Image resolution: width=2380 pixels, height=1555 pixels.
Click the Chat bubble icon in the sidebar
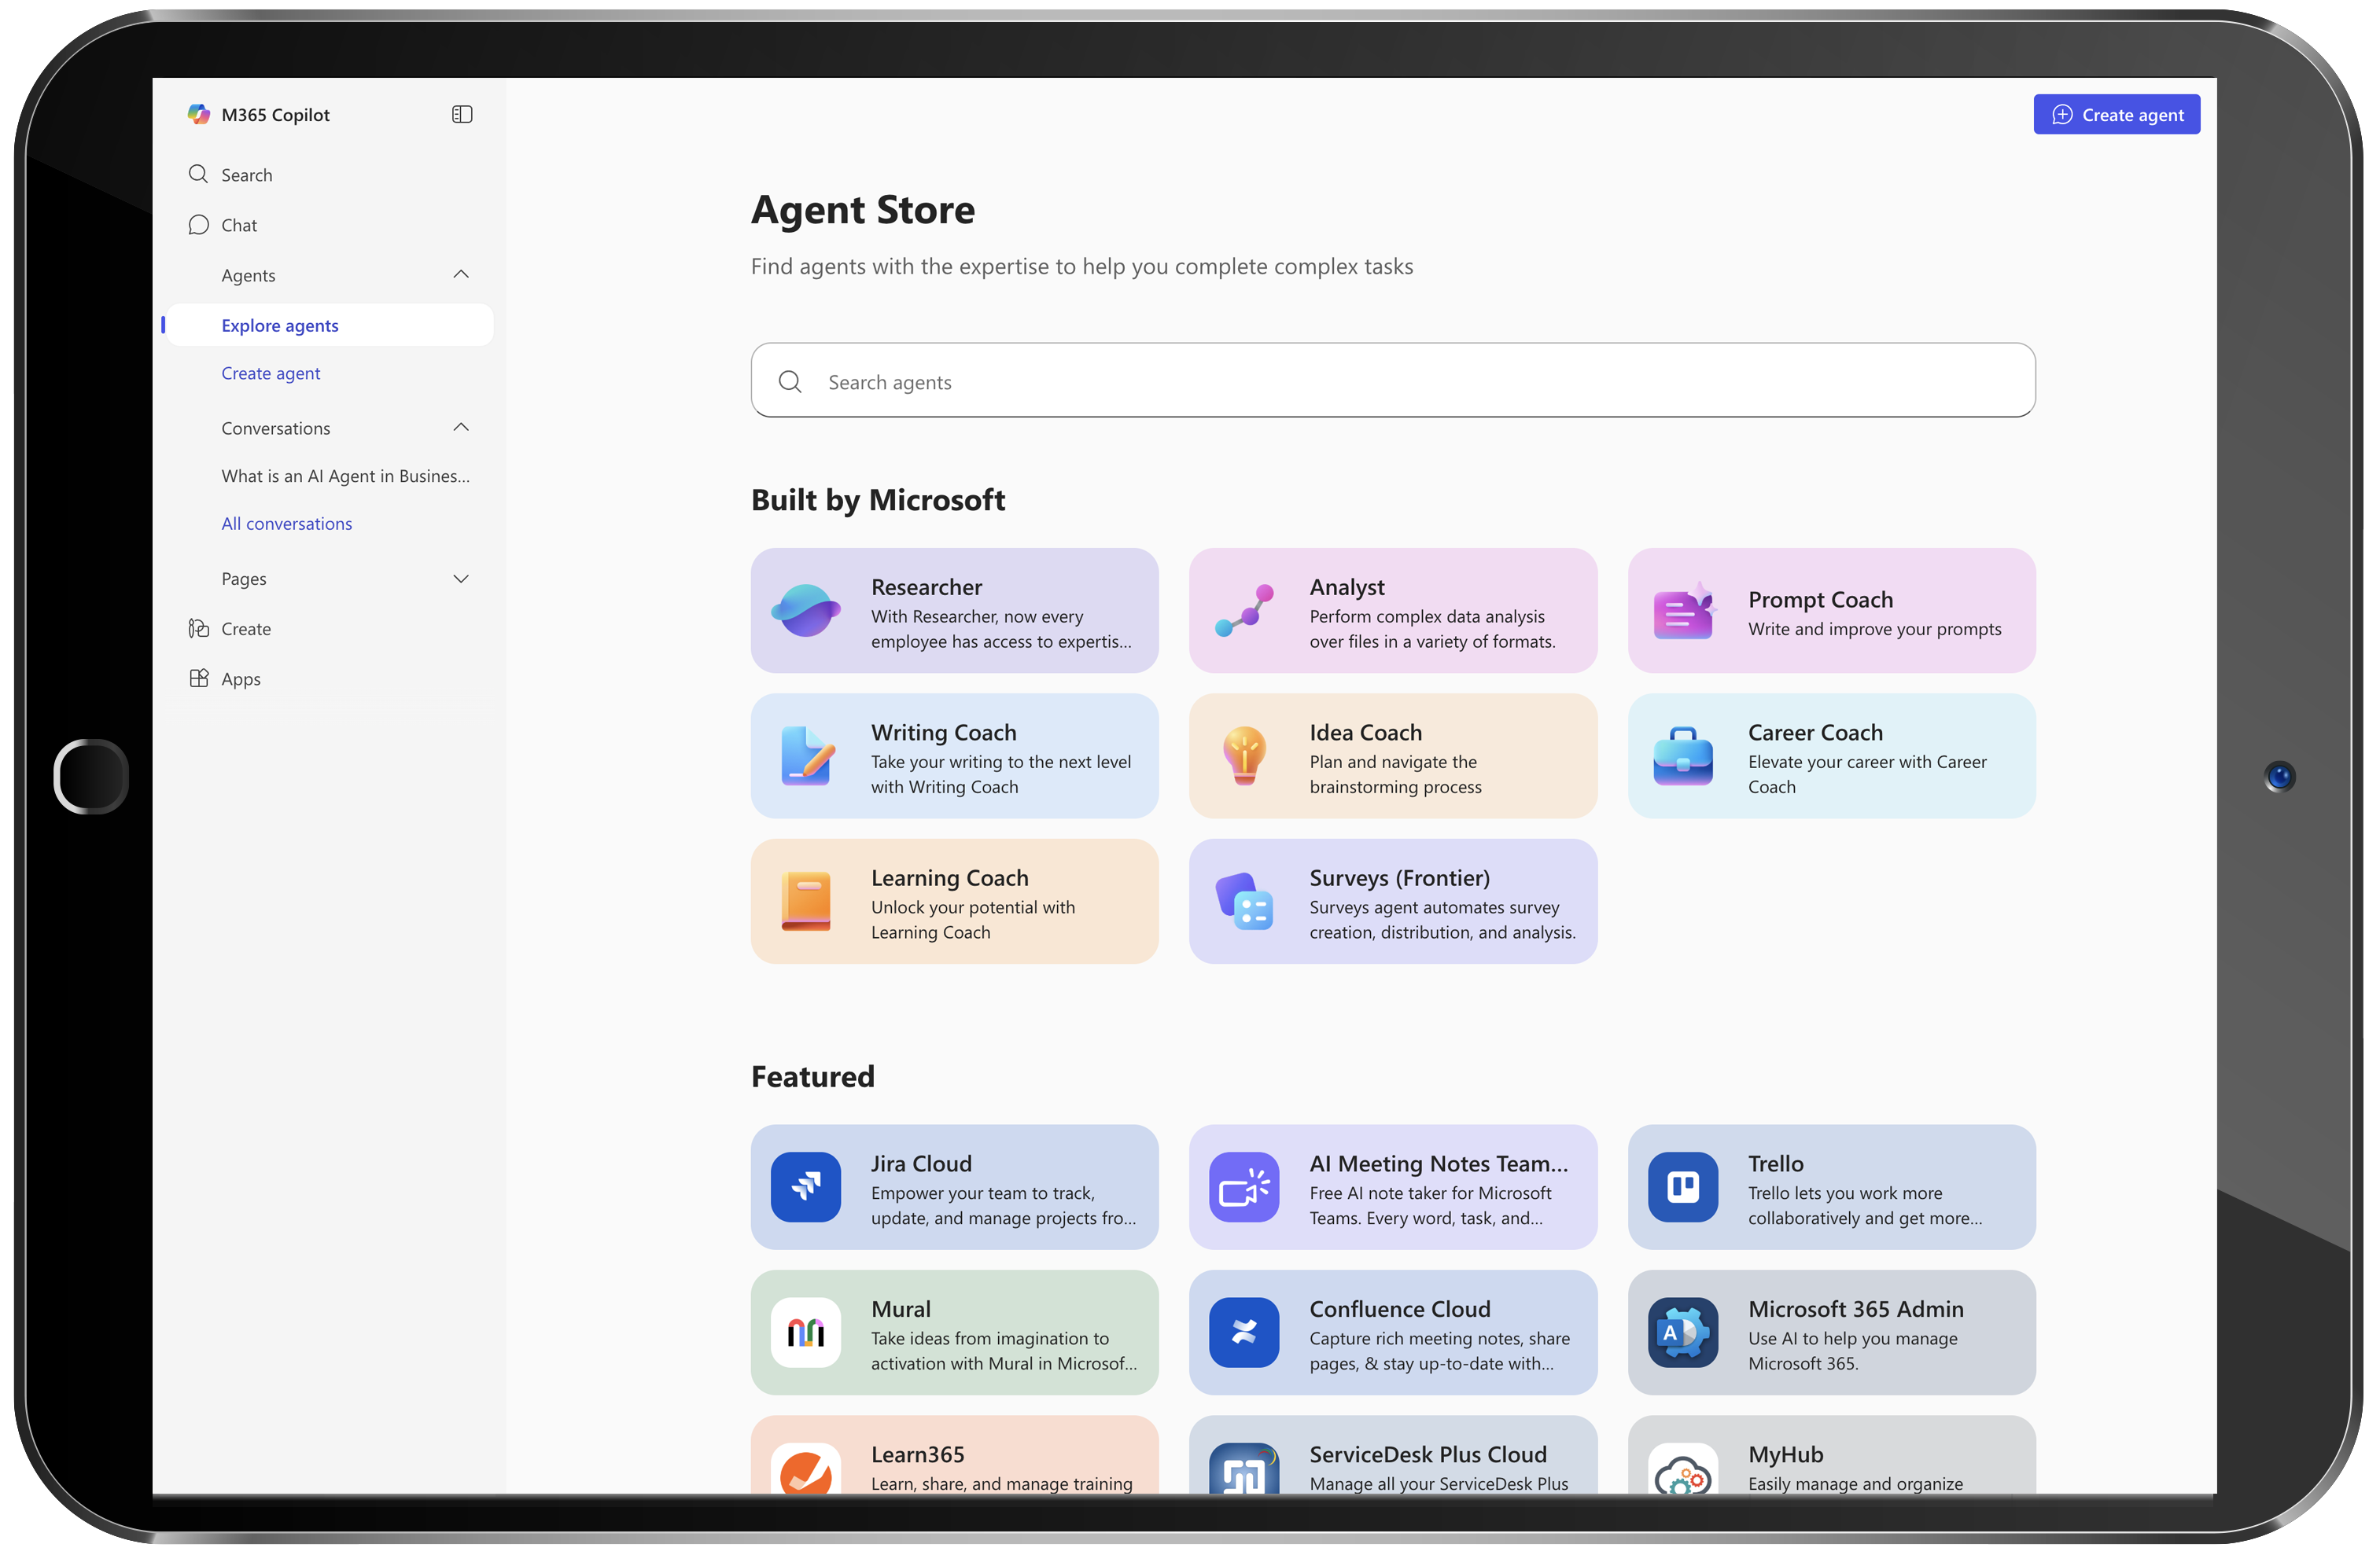pos(198,224)
